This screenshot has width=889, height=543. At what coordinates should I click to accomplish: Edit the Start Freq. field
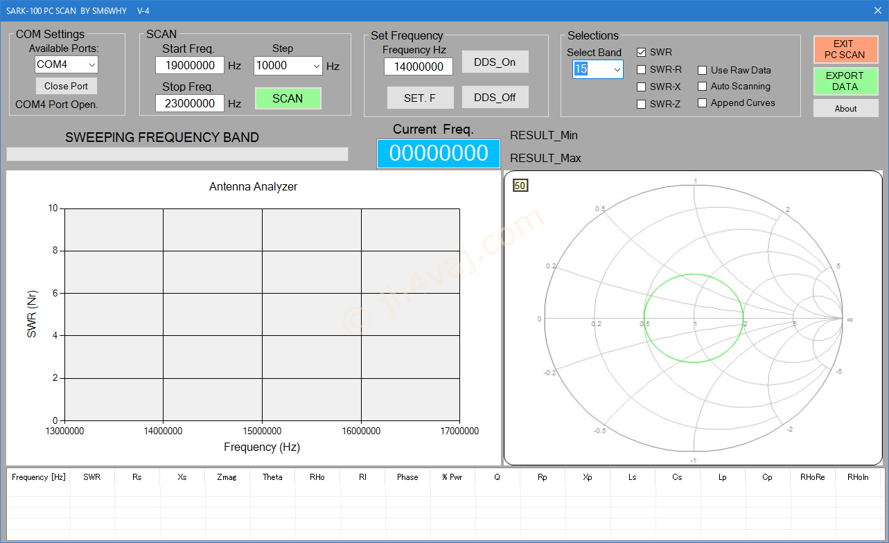point(190,66)
